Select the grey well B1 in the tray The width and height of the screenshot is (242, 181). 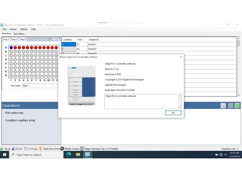(x=11, y=52)
